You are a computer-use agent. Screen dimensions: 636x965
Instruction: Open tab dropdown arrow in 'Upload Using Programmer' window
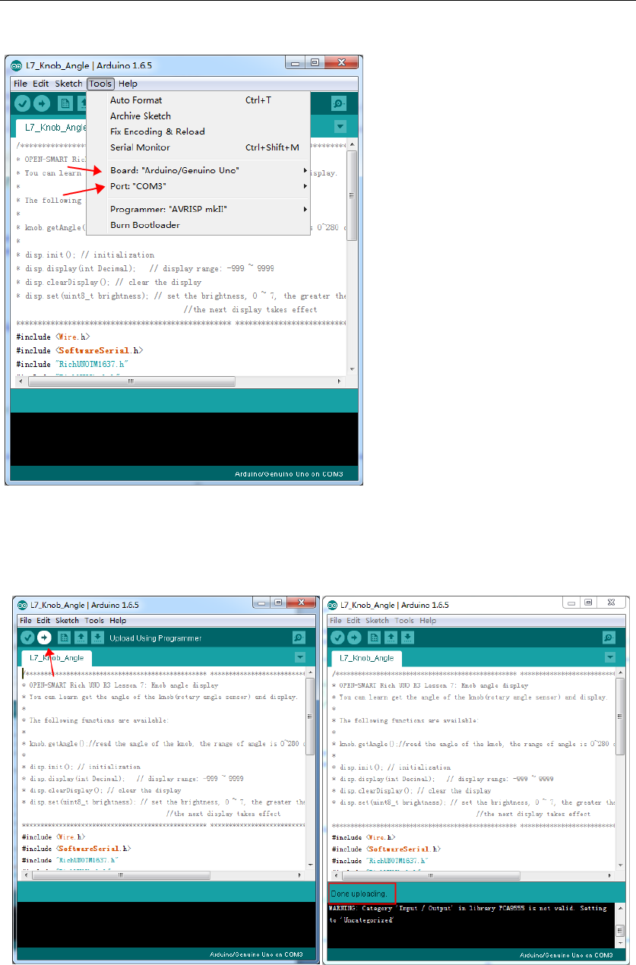(300, 657)
